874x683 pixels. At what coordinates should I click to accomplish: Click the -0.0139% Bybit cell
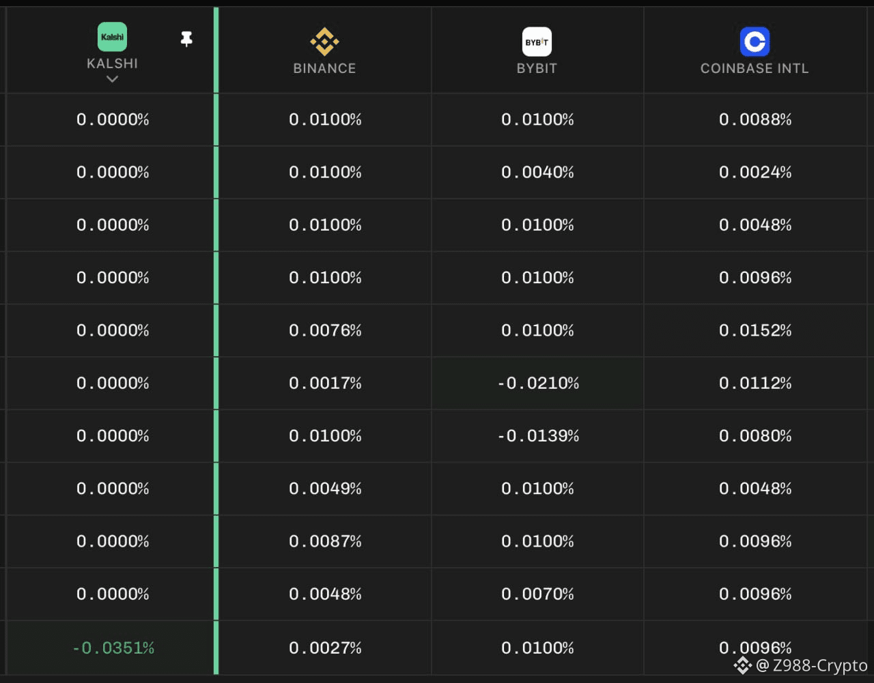point(538,436)
